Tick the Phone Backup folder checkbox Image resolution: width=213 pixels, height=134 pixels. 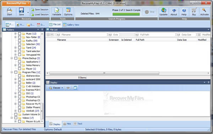pyautogui.click(x=16, y=58)
